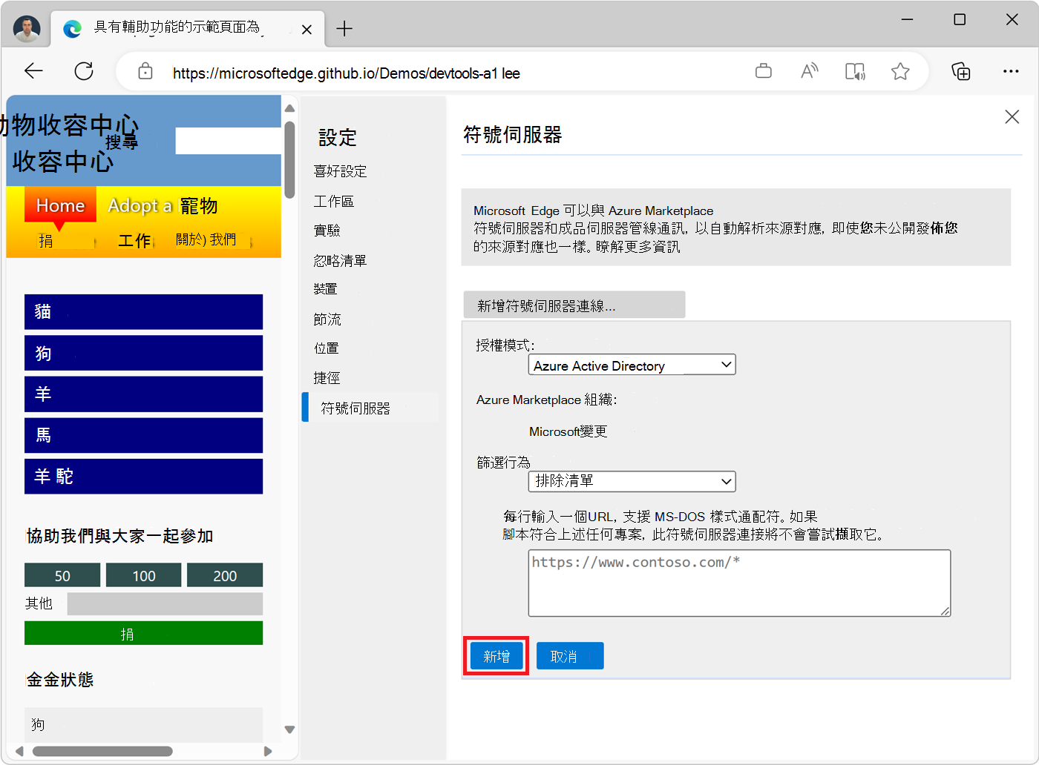Click the 新增符號伺服器連線 button
The width and height of the screenshot is (1039, 765).
[x=574, y=304]
